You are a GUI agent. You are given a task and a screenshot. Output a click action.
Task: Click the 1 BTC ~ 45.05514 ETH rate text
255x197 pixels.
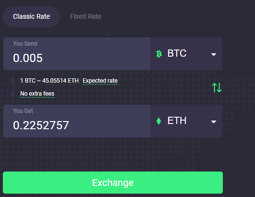click(x=49, y=81)
